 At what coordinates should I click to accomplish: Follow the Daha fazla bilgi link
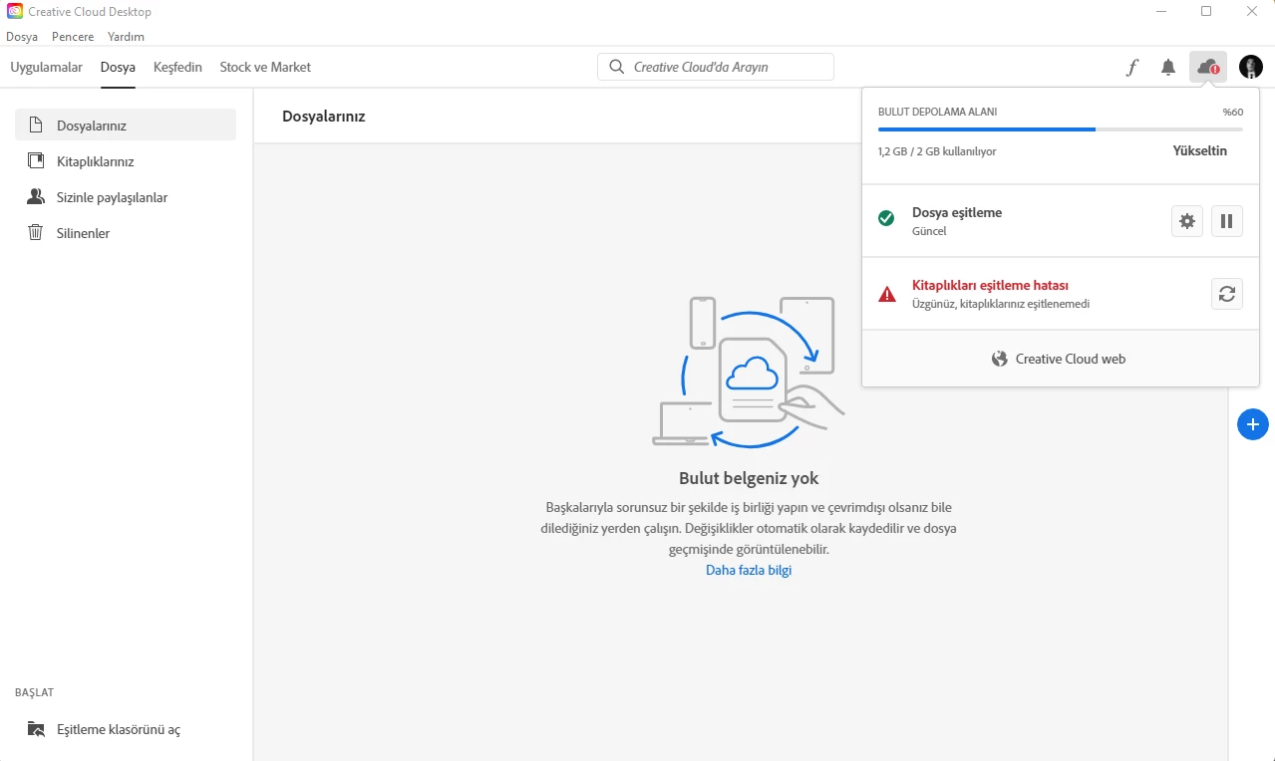coord(749,570)
